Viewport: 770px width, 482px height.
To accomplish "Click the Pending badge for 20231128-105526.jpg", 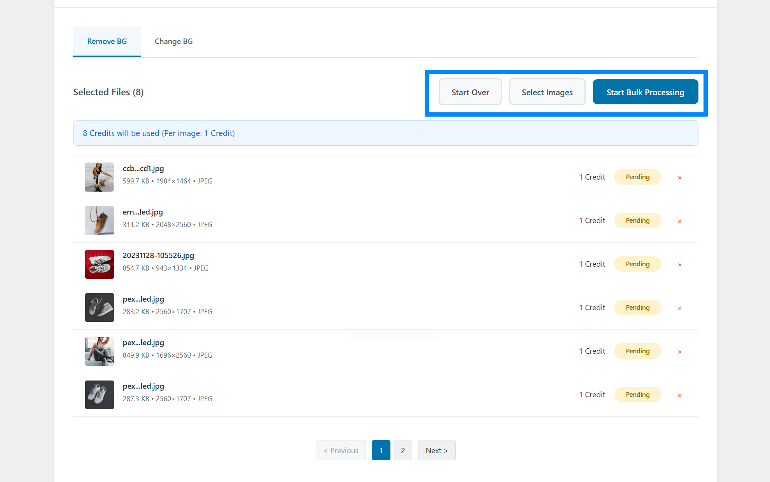I will [x=637, y=264].
